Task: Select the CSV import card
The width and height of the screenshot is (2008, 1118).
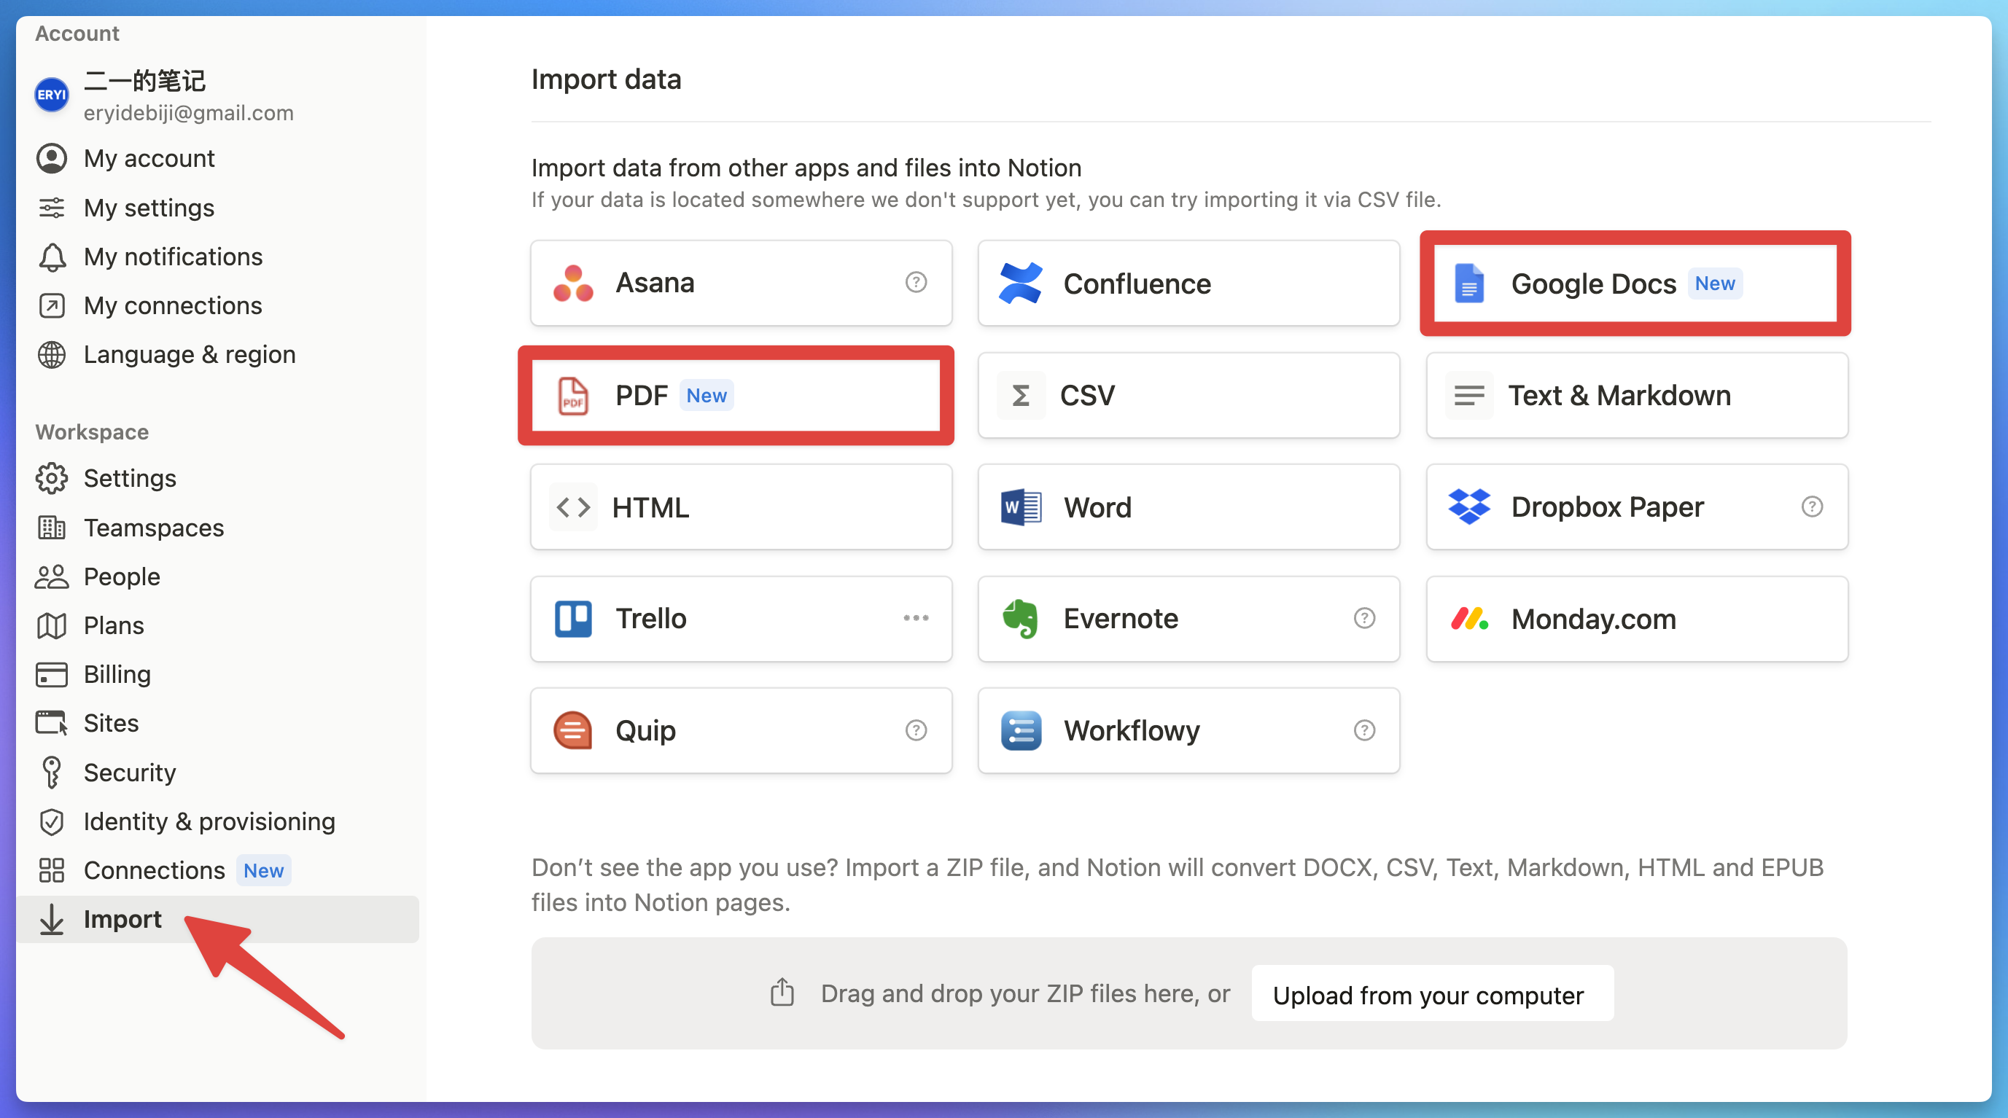Action: pyautogui.click(x=1188, y=395)
